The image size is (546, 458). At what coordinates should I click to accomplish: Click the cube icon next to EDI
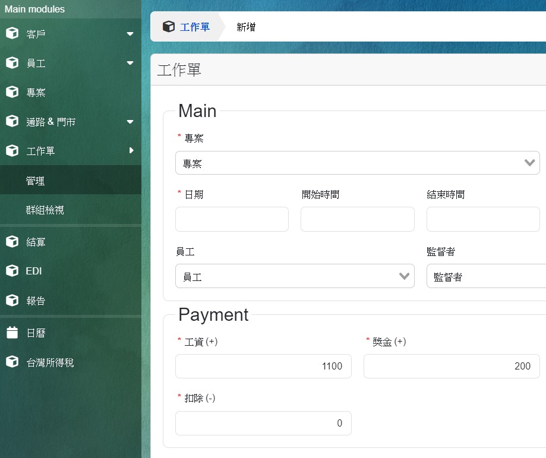12,271
